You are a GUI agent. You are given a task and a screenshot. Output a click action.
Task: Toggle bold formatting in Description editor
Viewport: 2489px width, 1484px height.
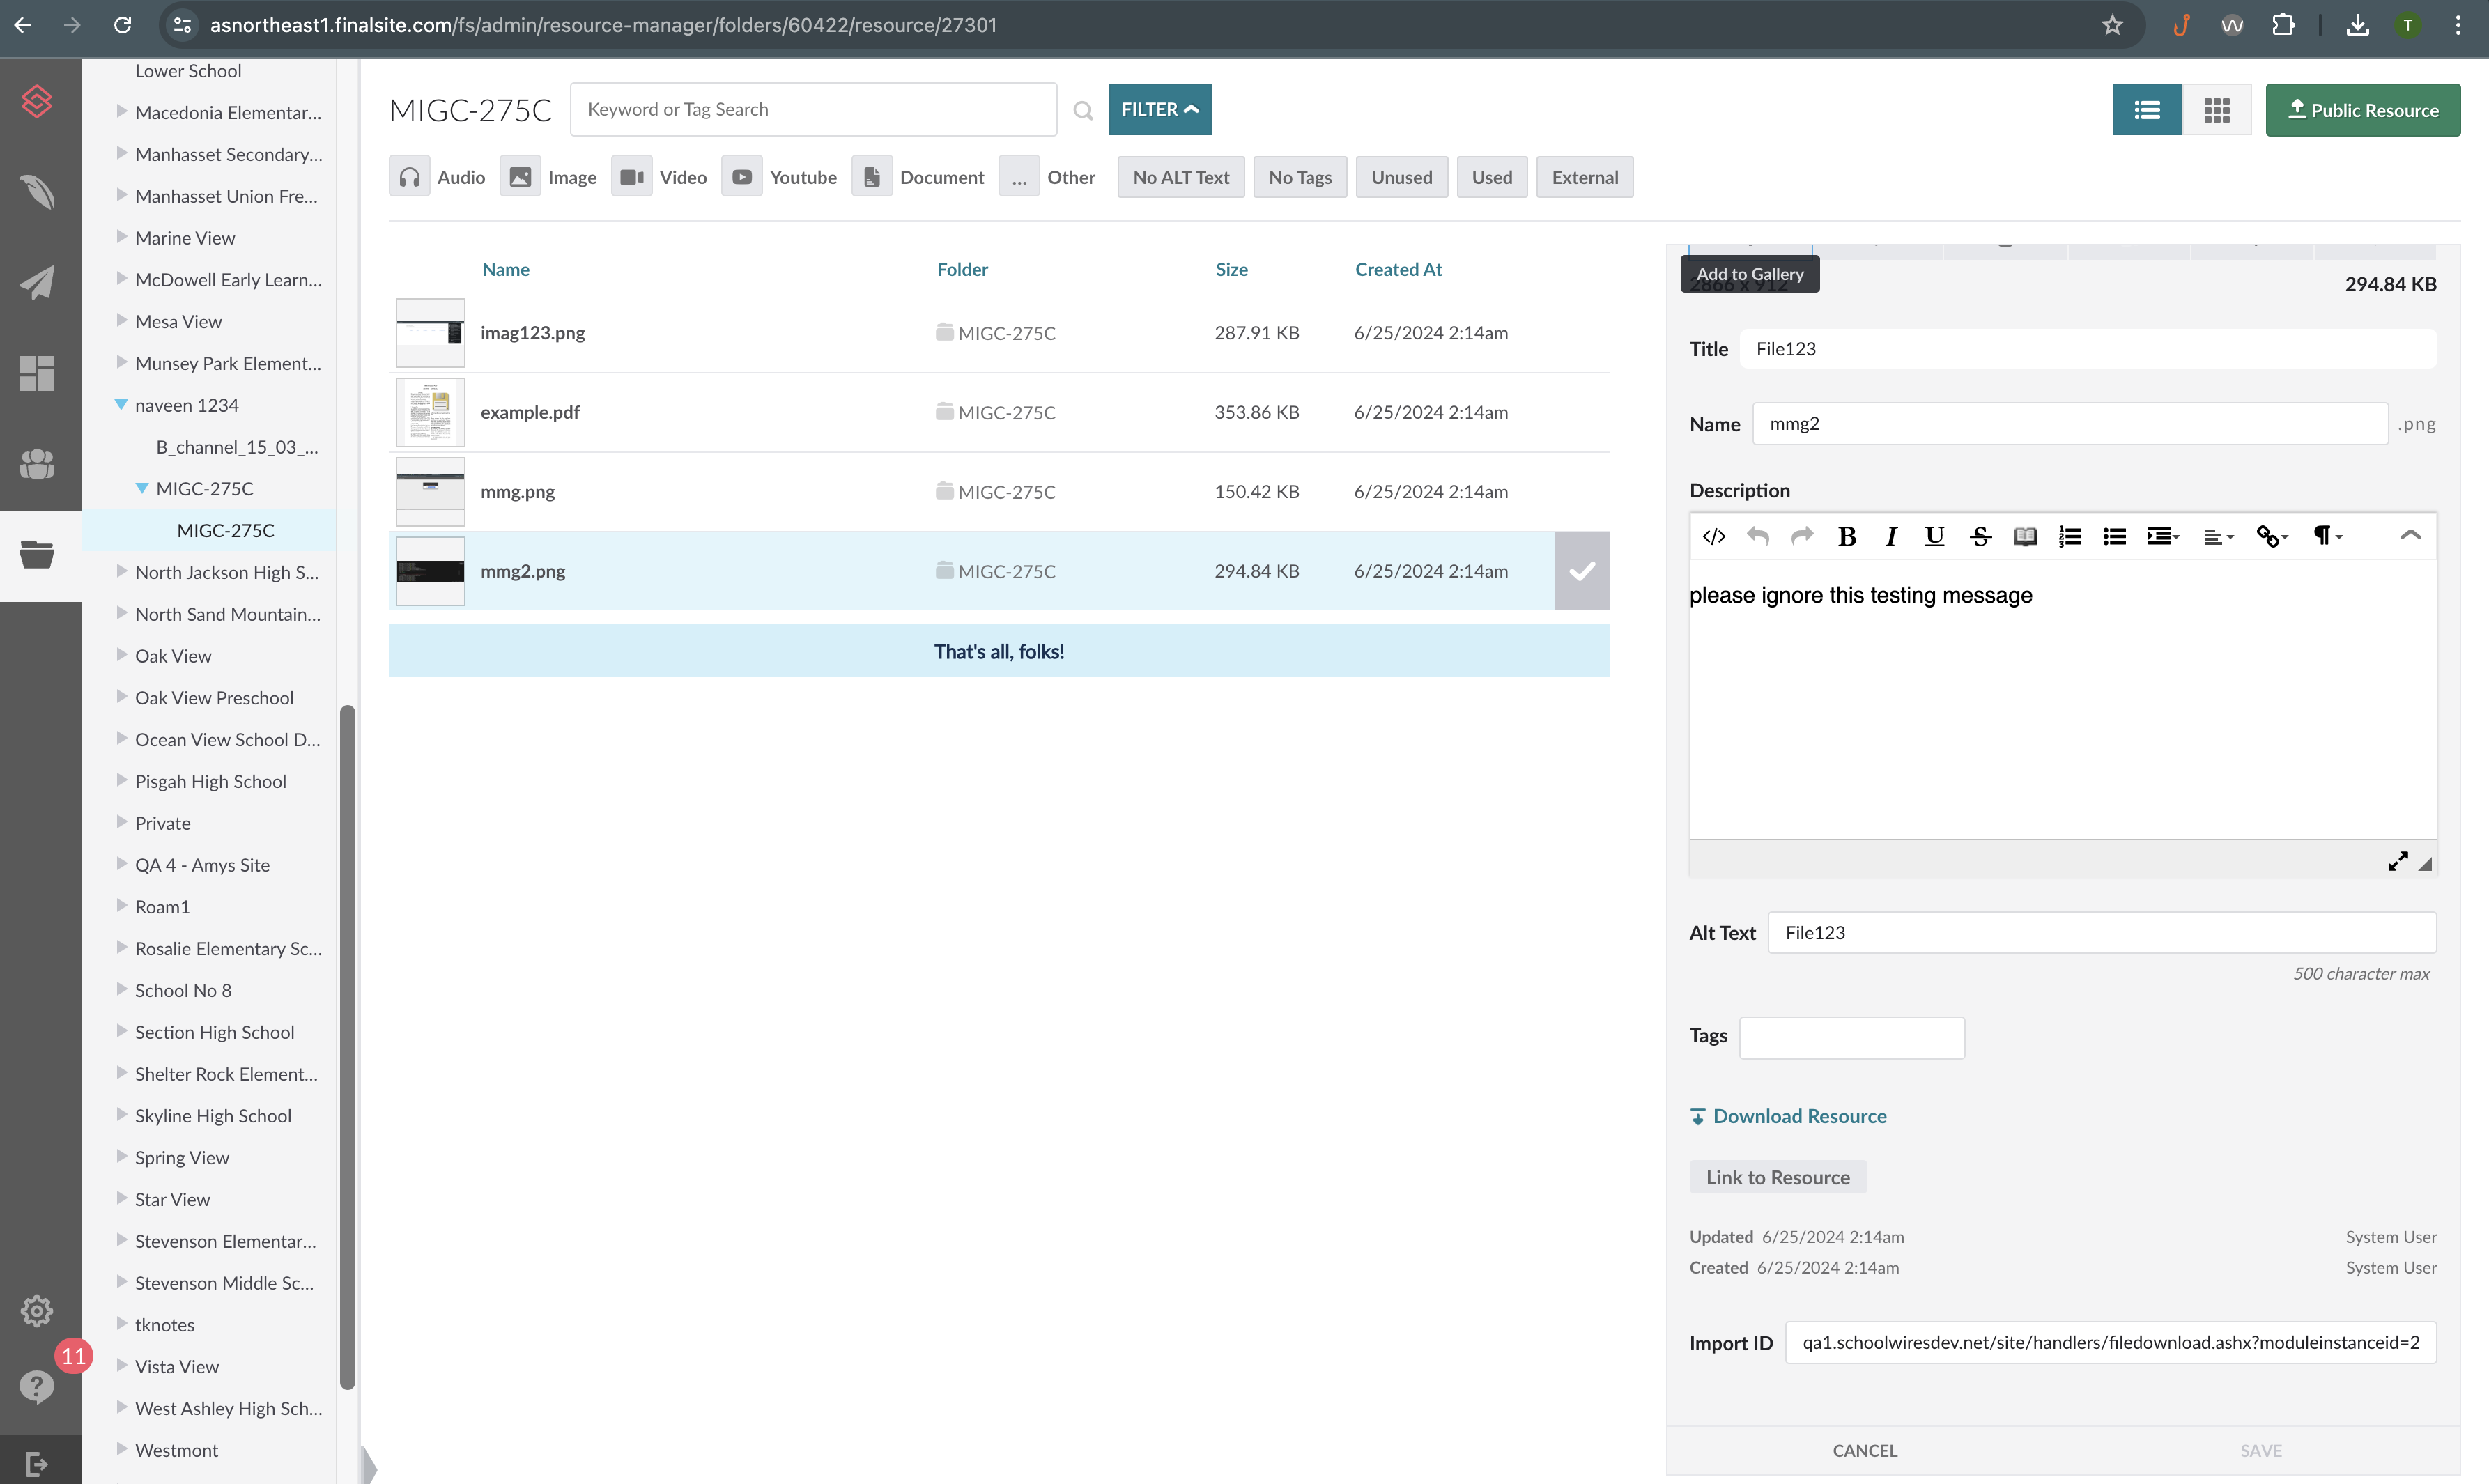point(1847,537)
